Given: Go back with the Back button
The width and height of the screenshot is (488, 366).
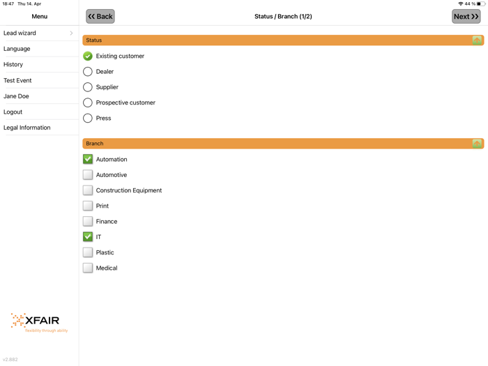Looking at the screenshot, I should tap(100, 17).
